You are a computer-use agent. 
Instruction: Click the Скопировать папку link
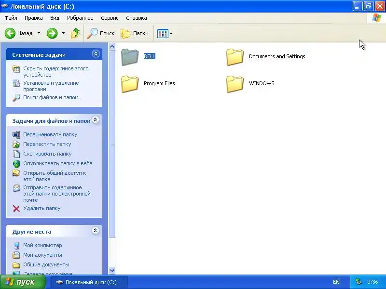47,154
